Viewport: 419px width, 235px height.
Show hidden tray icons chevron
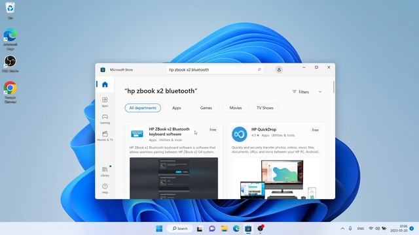pyautogui.click(x=342, y=228)
